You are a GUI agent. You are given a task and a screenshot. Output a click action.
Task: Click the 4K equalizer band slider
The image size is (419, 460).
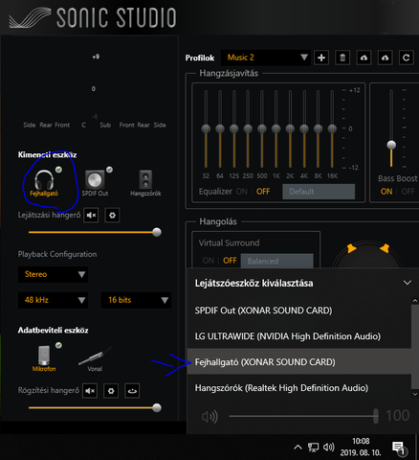tap(304, 129)
